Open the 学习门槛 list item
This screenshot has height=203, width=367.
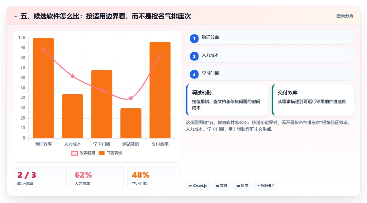[270, 73]
